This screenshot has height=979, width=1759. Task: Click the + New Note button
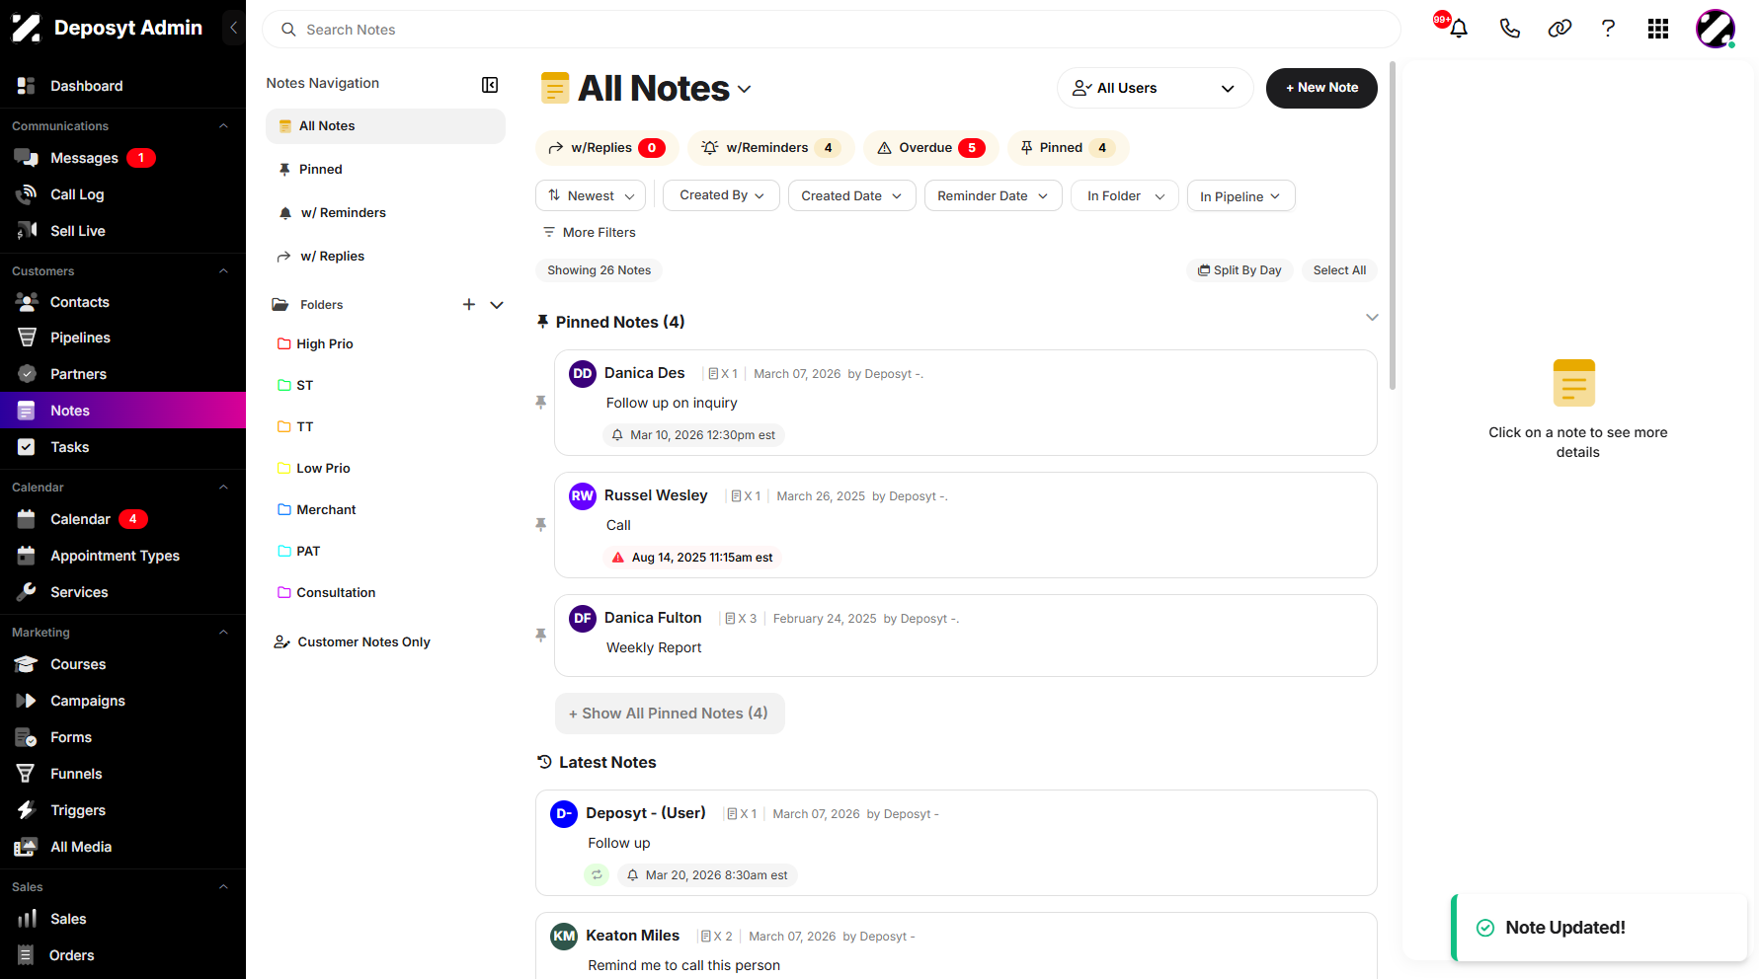(x=1321, y=88)
